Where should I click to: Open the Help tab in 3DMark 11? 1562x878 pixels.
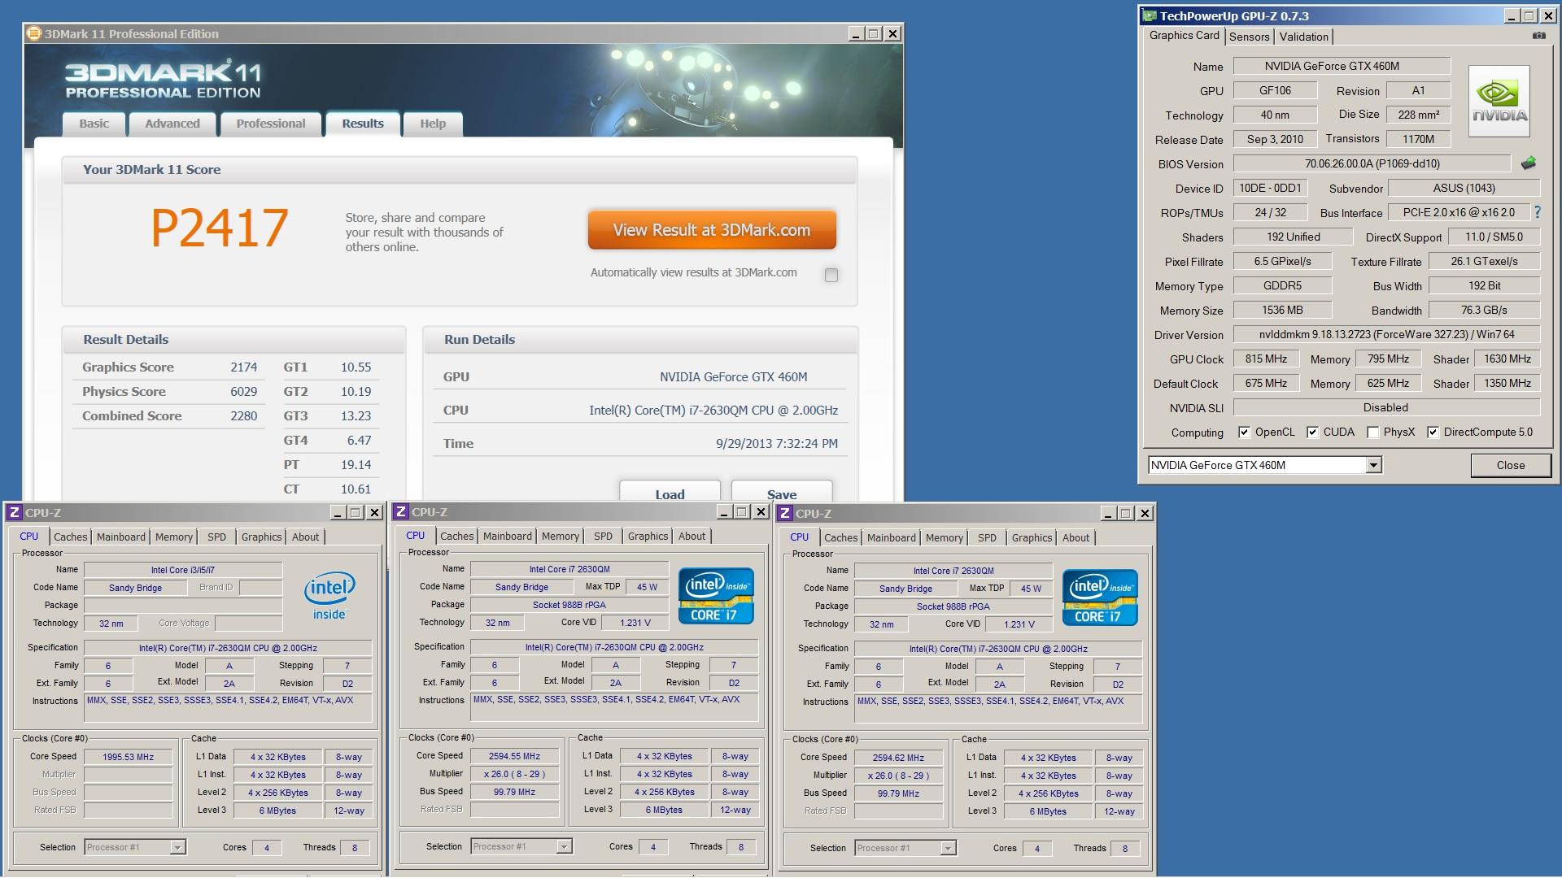pos(433,124)
